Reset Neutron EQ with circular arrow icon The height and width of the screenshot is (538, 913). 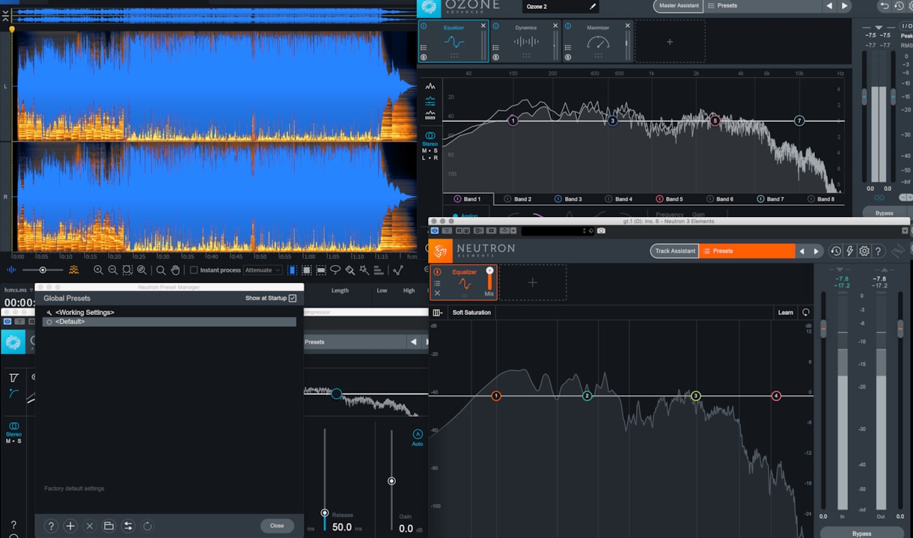pos(806,313)
